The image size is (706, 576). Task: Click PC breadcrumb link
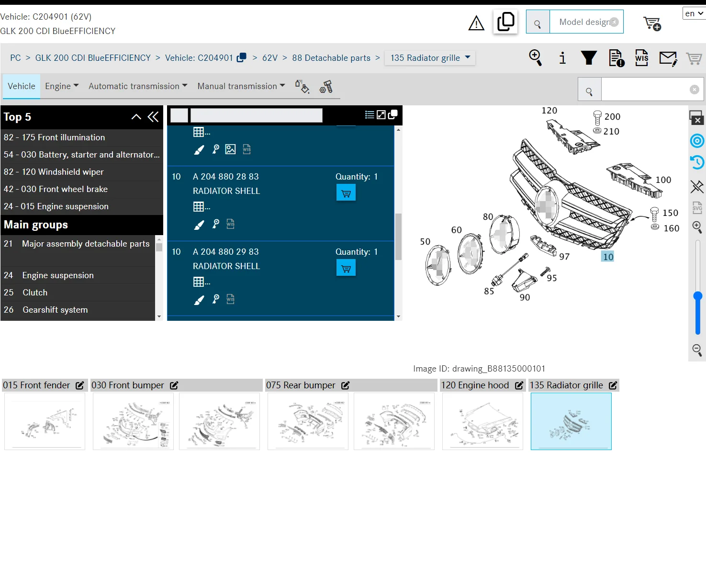(x=15, y=58)
